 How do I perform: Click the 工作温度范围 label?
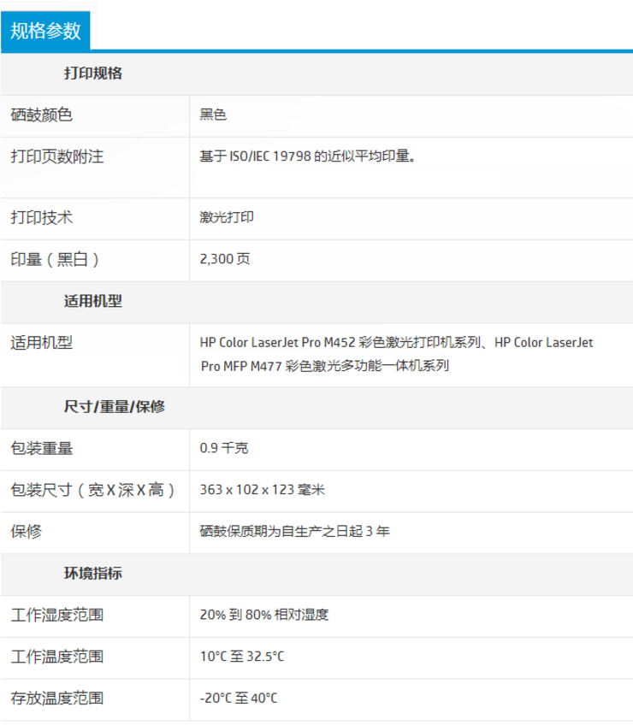pos(57,657)
